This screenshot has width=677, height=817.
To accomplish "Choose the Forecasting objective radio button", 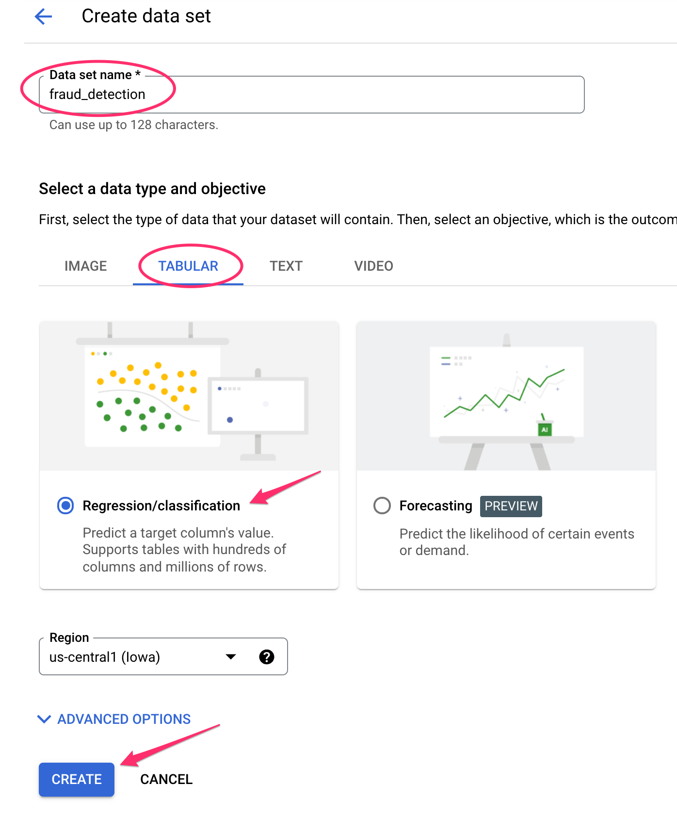I will click(x=382, y=506).
